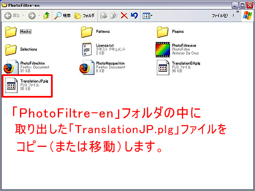
Task: Open the ファイル(F) menu
Action: [220, 16]
